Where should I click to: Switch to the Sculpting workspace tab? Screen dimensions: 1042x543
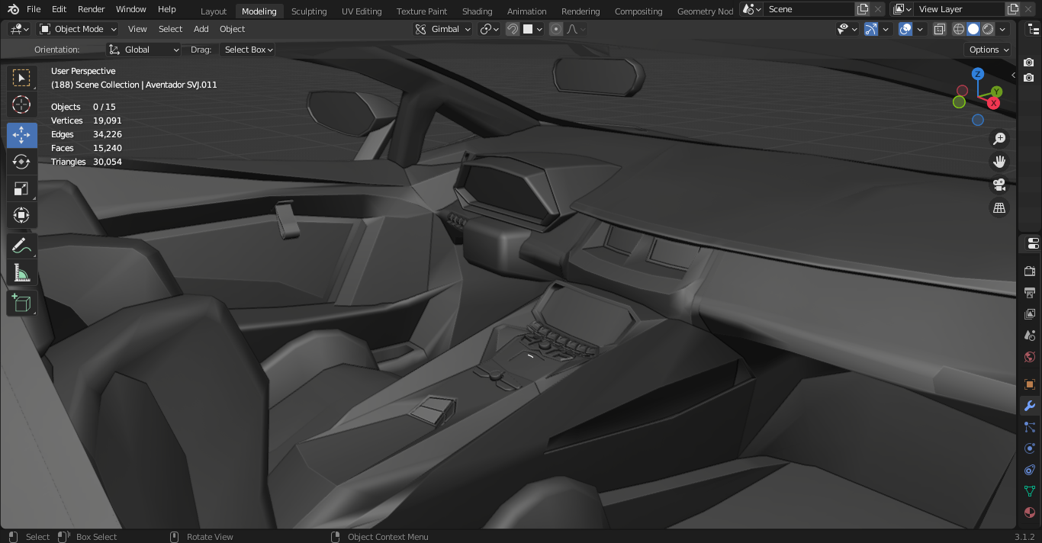point(309,11)
